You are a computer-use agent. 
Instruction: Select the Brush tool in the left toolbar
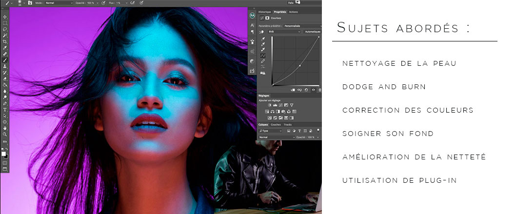click(x=5, y=60)
